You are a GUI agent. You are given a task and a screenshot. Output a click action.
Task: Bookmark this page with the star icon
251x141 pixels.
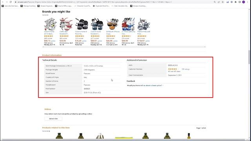coord(223,2)
